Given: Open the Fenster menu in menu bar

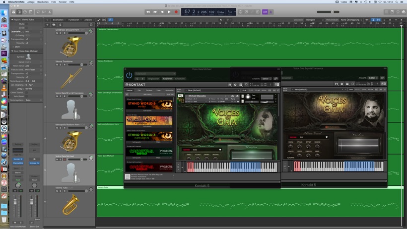Looking at the screenshot, I should (63, 2).
